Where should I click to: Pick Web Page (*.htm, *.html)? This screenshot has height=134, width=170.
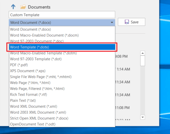62,83
